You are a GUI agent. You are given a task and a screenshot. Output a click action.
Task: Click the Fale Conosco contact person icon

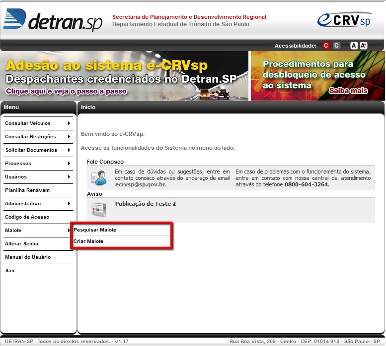(99, 178)
